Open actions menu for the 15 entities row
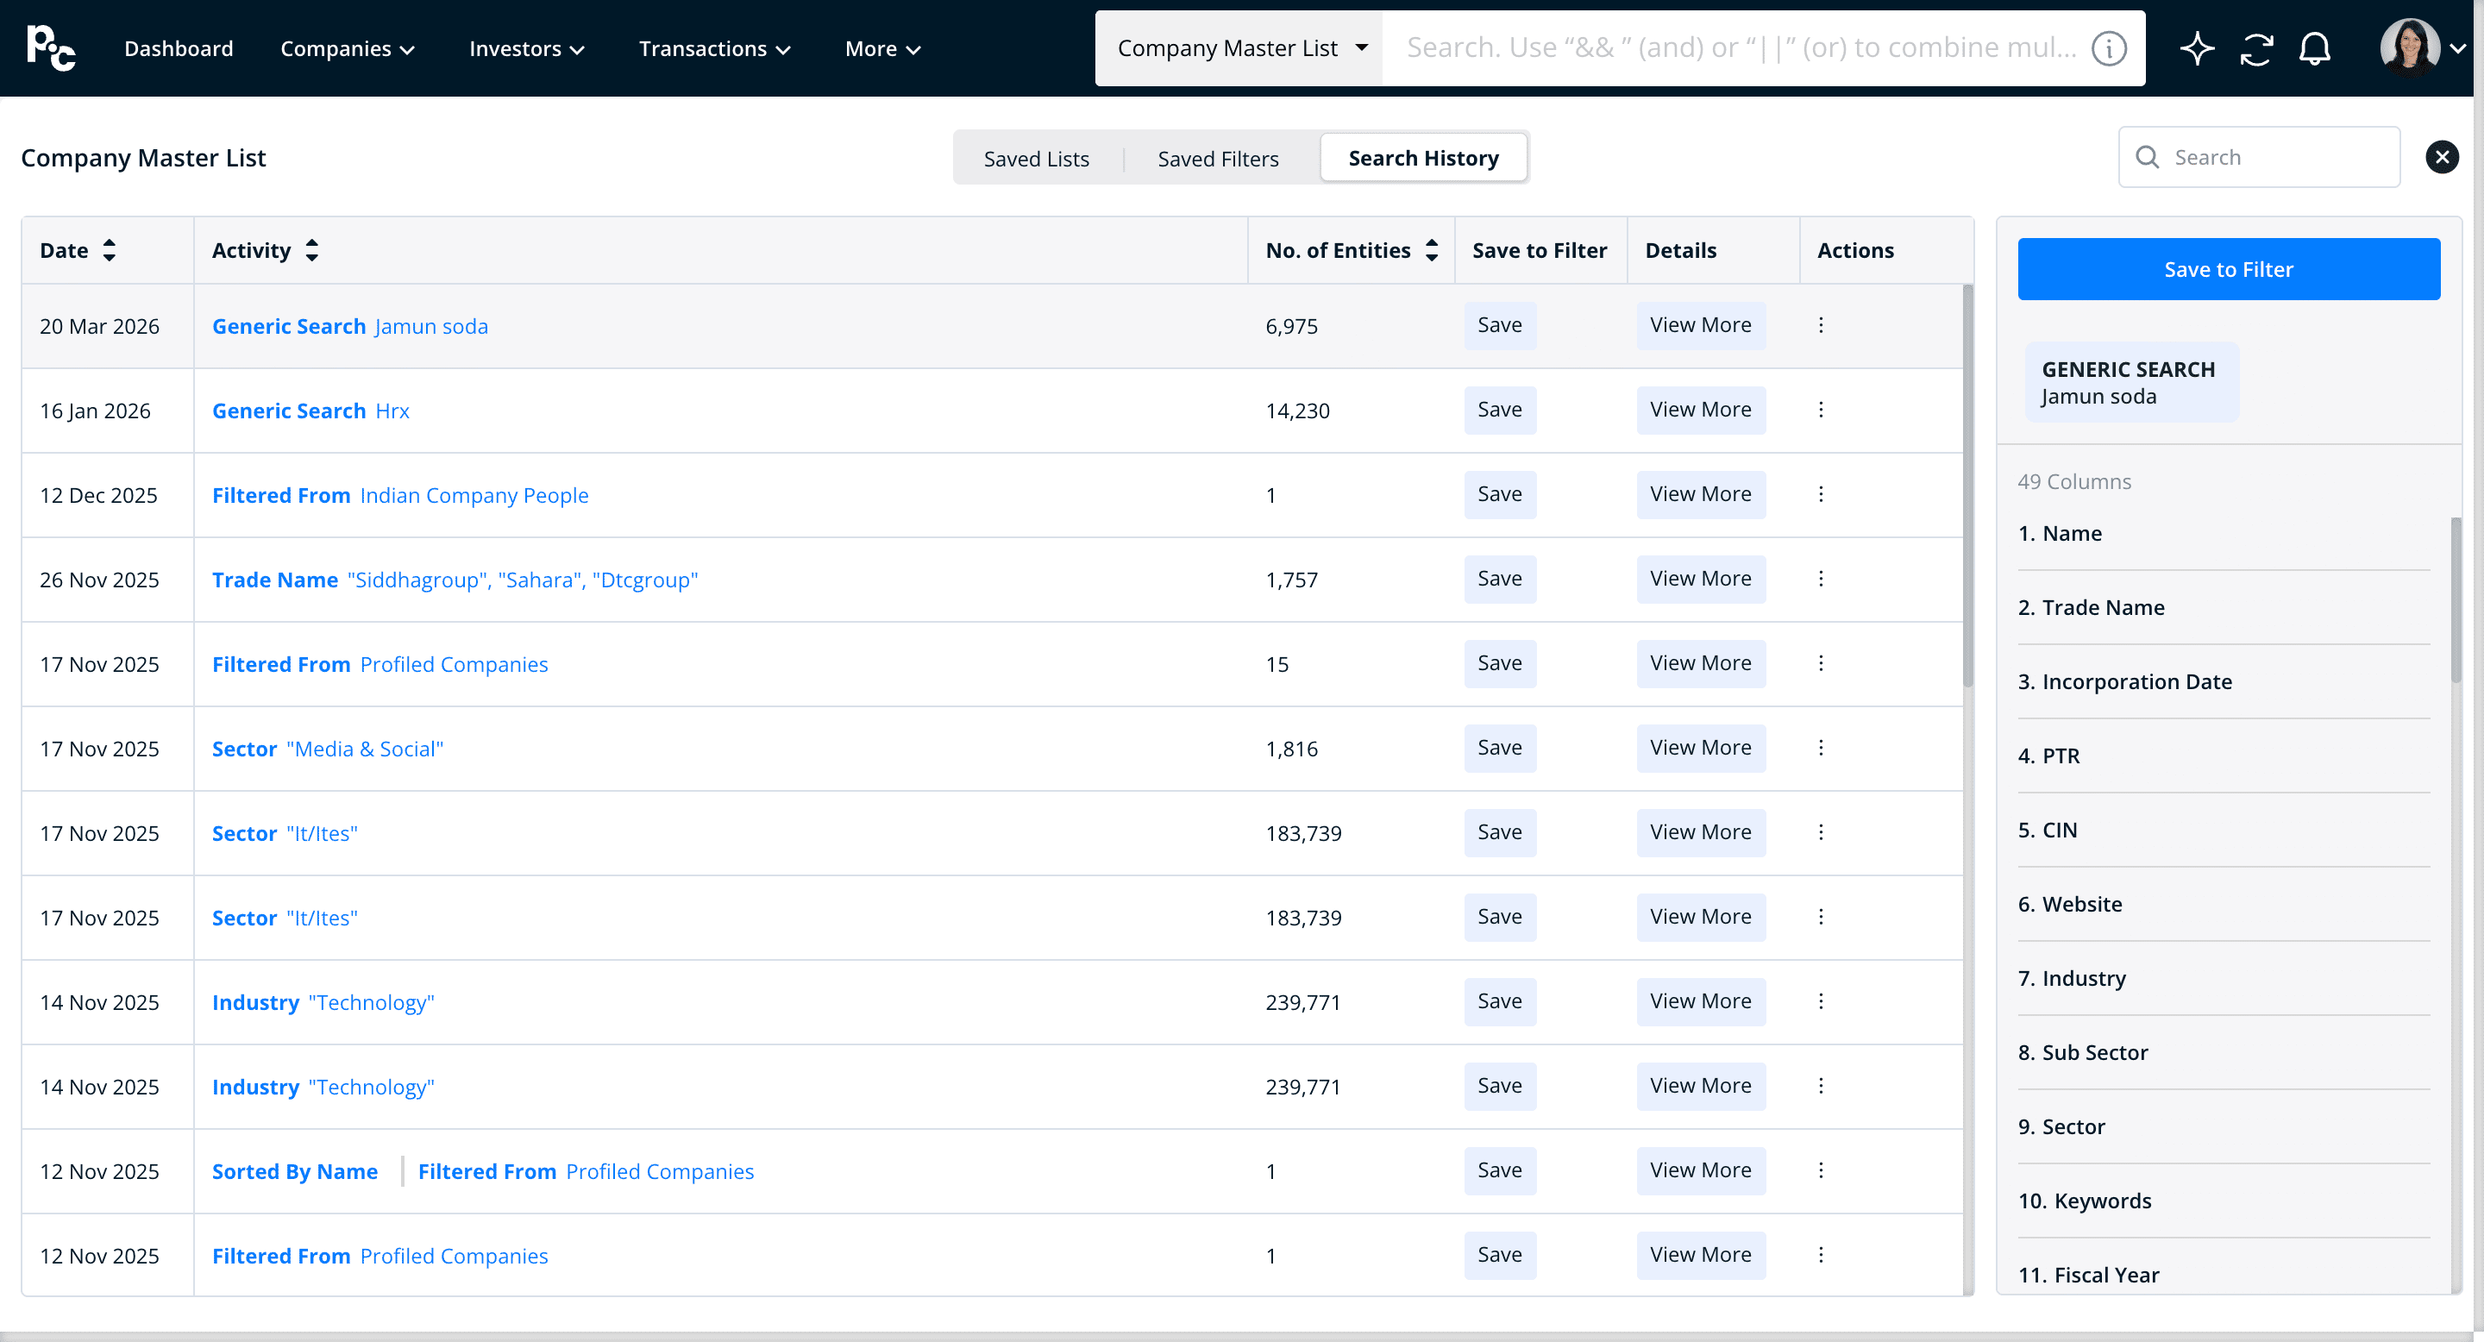 [x=1821, y=663]
